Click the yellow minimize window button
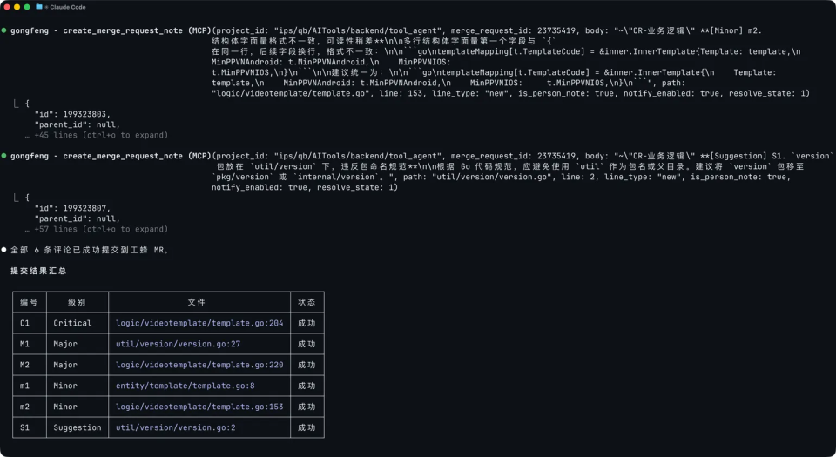Image resolution: width=836 pixels, height=457 pixels. [x=17, y=7]
